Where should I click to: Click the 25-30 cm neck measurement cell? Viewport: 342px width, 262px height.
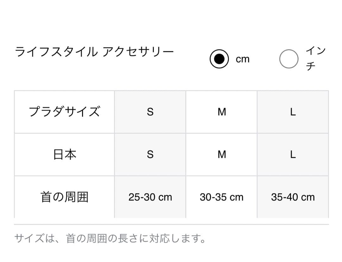coord(150,197)
